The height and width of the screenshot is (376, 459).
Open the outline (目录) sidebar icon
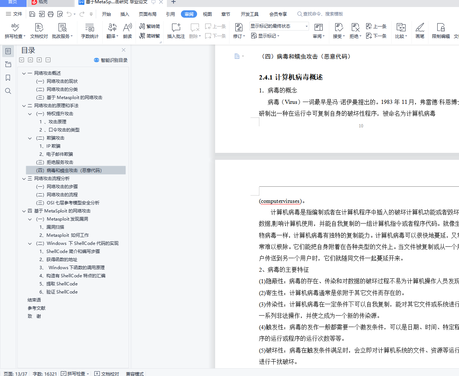(x=8, y=51)
